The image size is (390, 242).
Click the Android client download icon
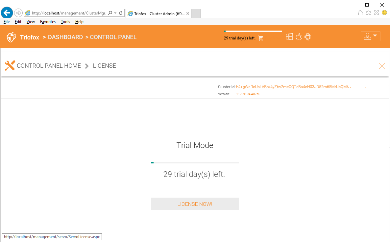tap(308, 37)
